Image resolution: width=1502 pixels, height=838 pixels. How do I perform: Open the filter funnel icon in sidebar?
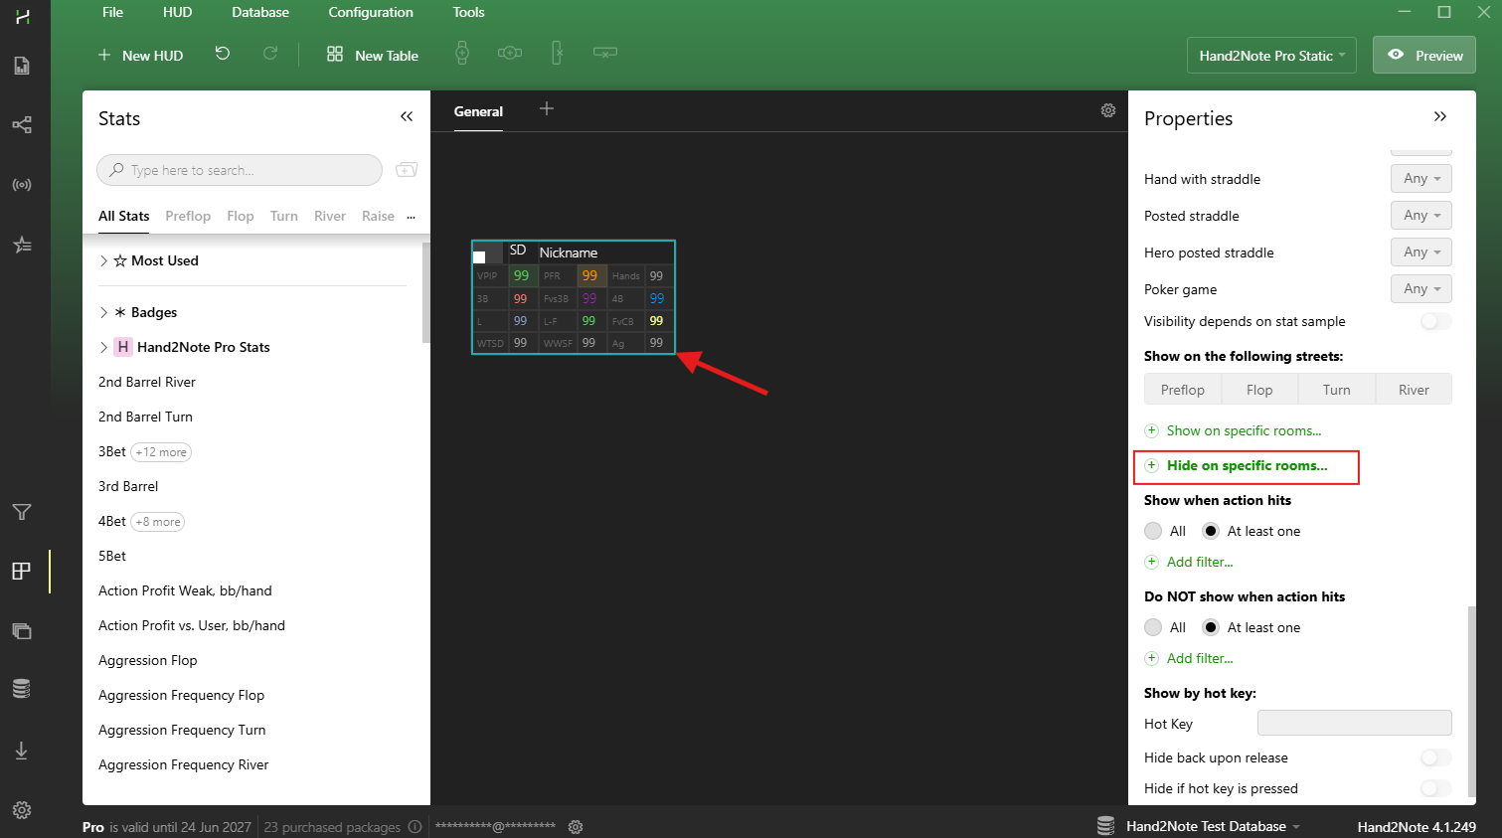pyautogui.click(x=22, y=512)
